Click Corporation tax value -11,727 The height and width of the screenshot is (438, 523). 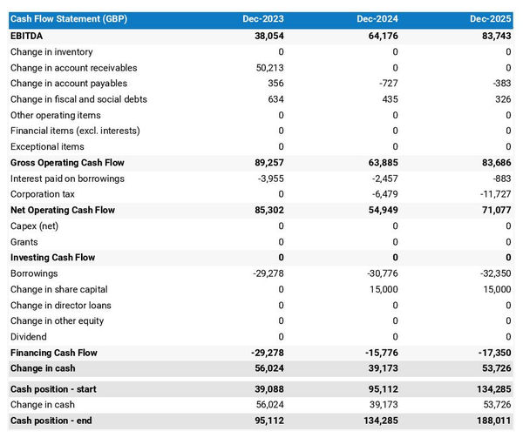point(495,194)
